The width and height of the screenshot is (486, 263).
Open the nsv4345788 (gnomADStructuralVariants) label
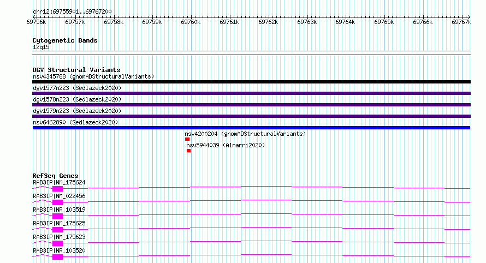93,76
